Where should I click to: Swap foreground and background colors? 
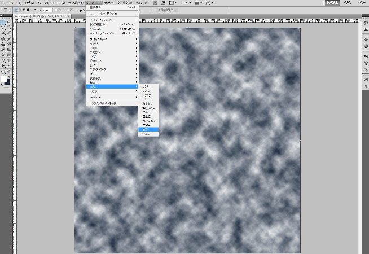pos(9,77)
